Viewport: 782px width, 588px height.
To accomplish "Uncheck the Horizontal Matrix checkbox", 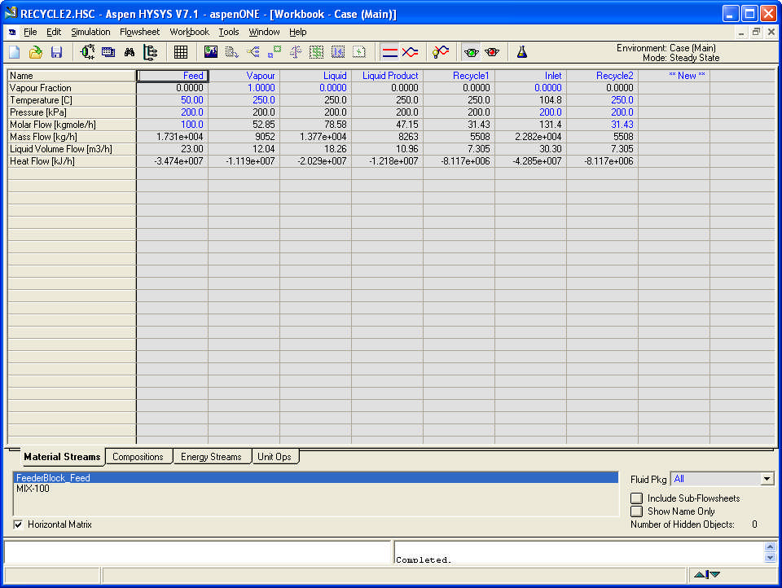I will (19, 524).
